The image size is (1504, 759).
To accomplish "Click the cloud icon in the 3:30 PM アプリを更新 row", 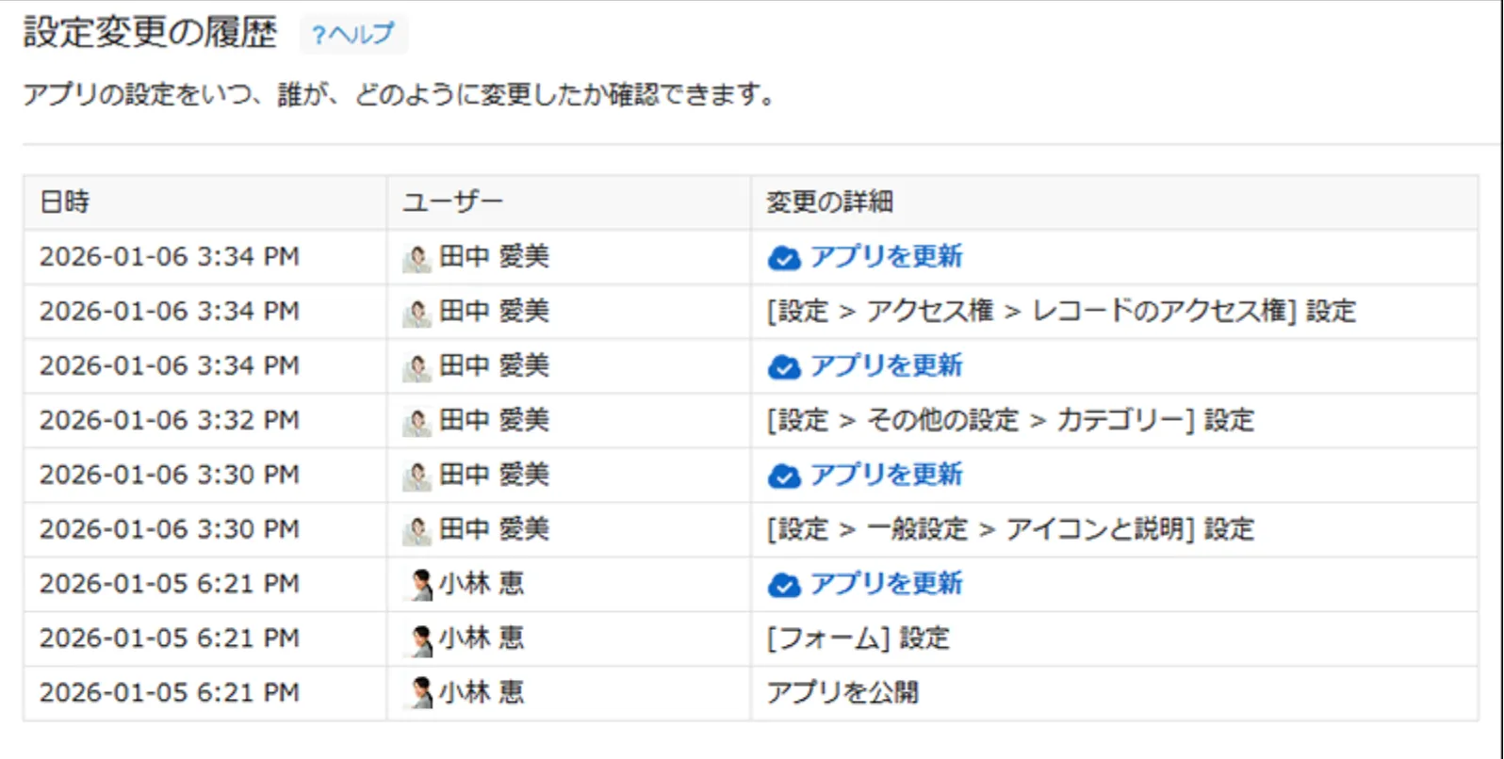I will point(784,476).
